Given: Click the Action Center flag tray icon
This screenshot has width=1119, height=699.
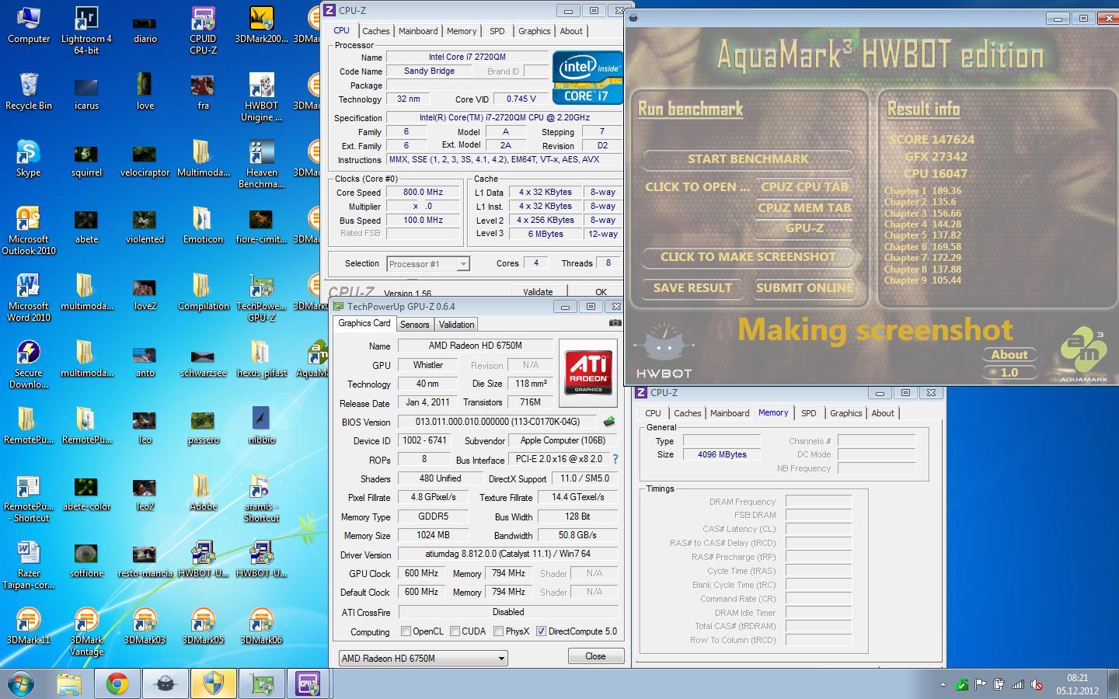Looking at the screenshot, I should (981, 684).
